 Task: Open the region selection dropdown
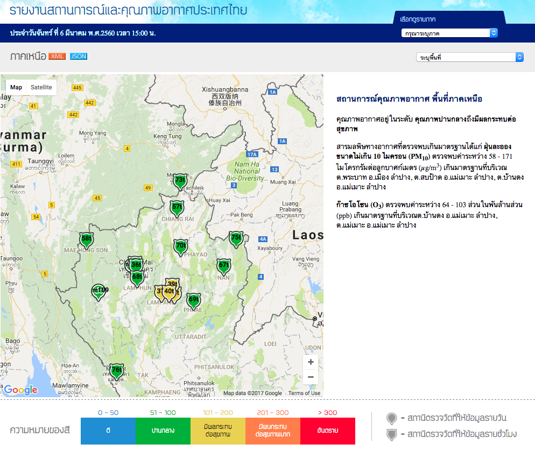[449, 33]
